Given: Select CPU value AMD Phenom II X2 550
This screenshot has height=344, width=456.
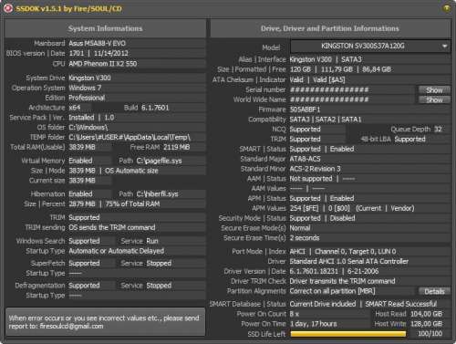Looking at the screenshot, I should [x=103, y=64].
